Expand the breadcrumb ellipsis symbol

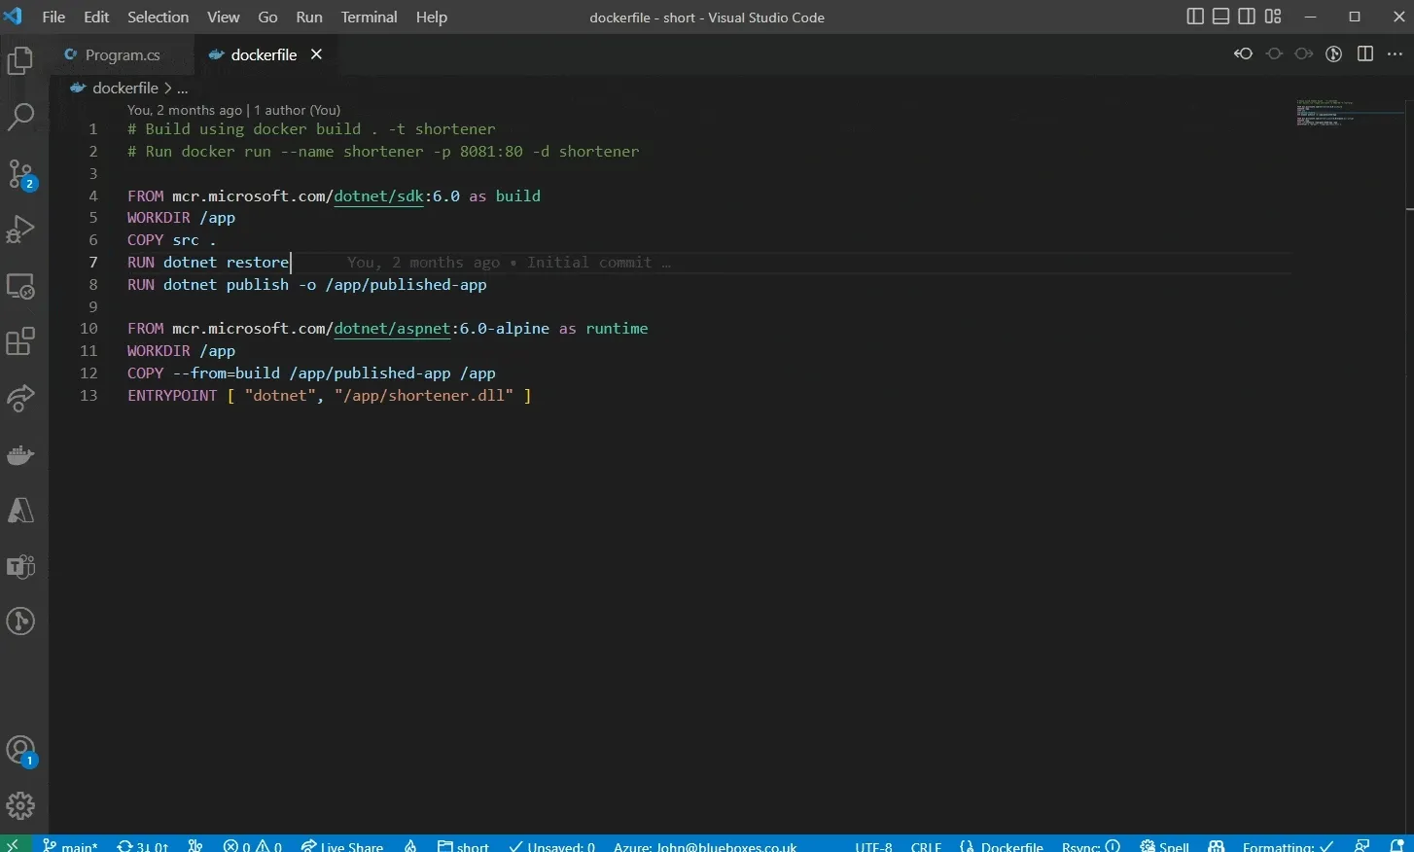coord(182,88)
